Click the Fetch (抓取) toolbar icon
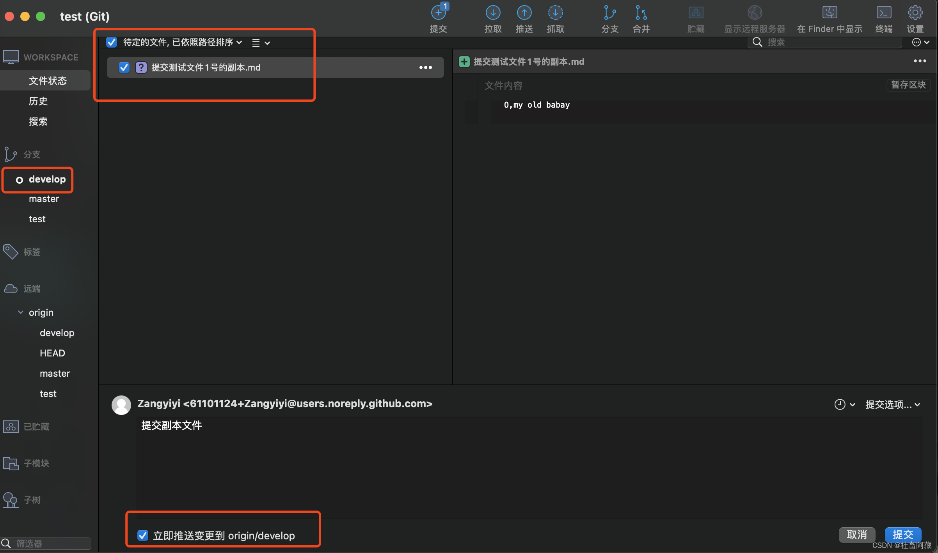This screenshot has width=938, height=553. (555, 13)
